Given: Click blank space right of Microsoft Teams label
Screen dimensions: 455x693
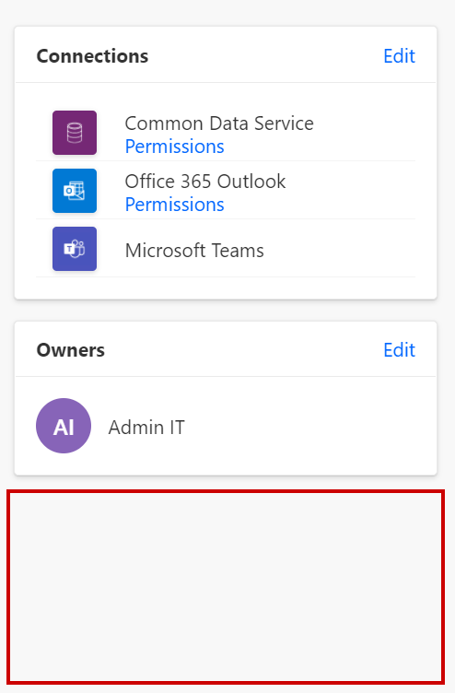Looking at the screenshot, I should click(339, 250).
